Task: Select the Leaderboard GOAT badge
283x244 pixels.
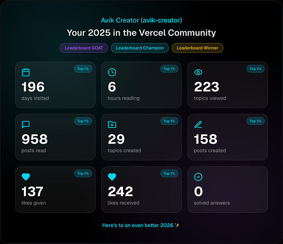Action: coord(84,48)
